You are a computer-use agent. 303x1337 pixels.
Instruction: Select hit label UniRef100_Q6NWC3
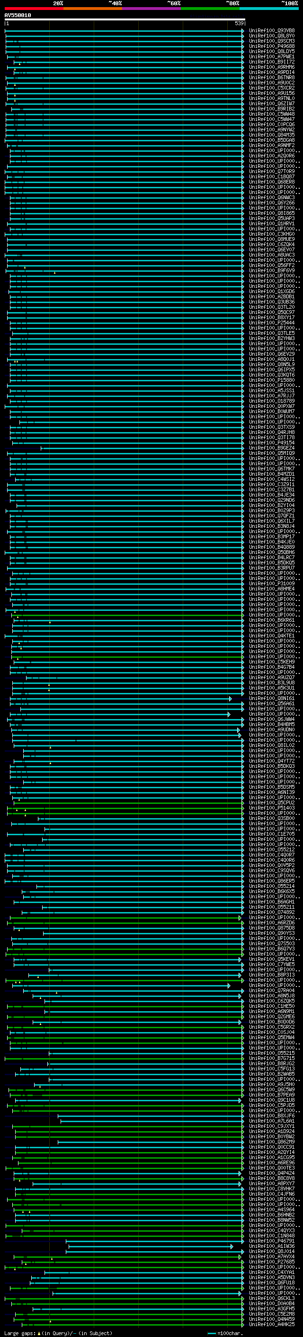(272, 197)
